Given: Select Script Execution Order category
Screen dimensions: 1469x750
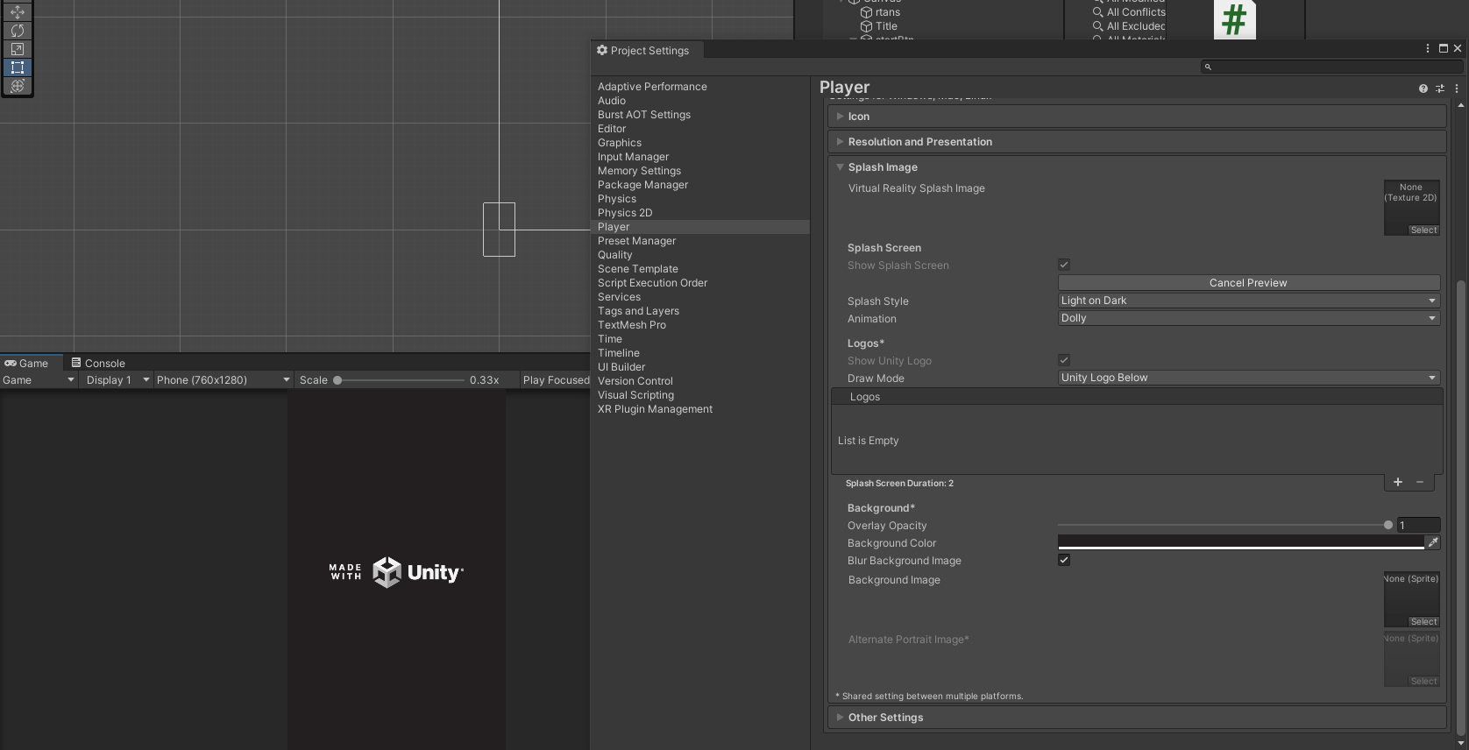Looking at the screenshot, I should click(652, 283).
